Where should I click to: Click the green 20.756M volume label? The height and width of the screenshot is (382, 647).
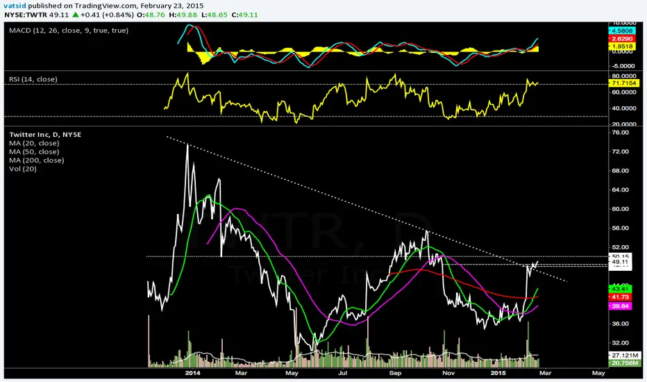(624, 363)
